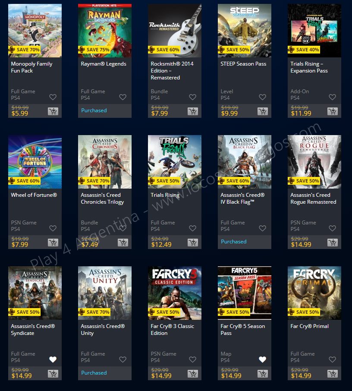The image size is (352, 391).
Task: Open Assassin's Creed IV Black Flag cover art
Action: (x=245, y=161)
